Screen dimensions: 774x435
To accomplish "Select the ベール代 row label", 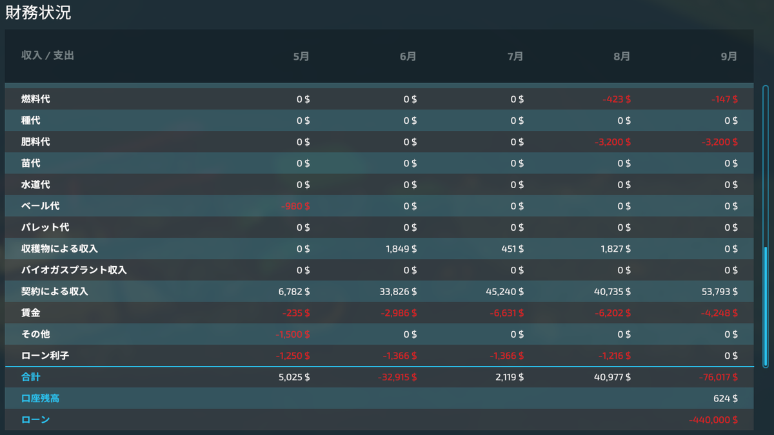I will pos(41,206).
